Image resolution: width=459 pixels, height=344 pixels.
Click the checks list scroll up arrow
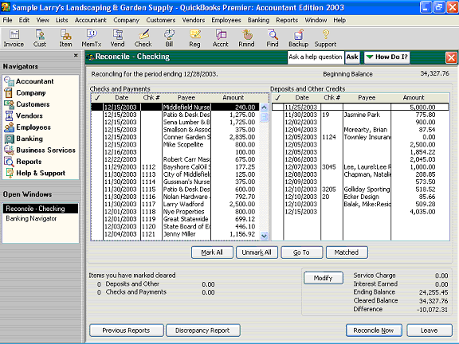(x=264, y=107)
